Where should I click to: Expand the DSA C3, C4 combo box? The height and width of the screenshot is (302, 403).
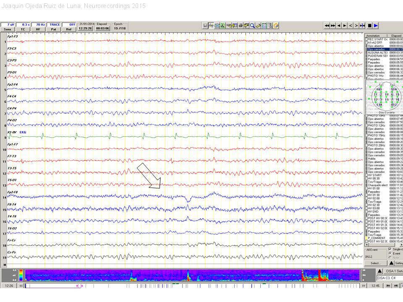[389, 278]
